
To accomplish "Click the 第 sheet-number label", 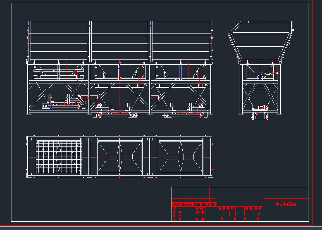I will [x=245, y=219].
